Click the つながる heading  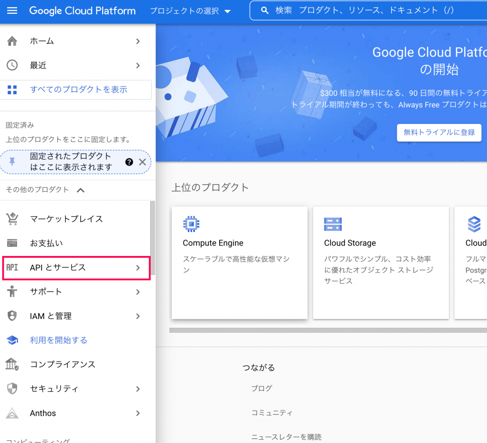point(258,368)
